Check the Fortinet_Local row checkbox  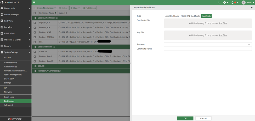coord(35,56)
